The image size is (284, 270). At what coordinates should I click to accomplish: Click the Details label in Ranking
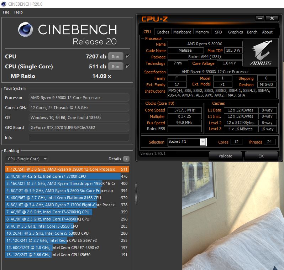(115, 159)
